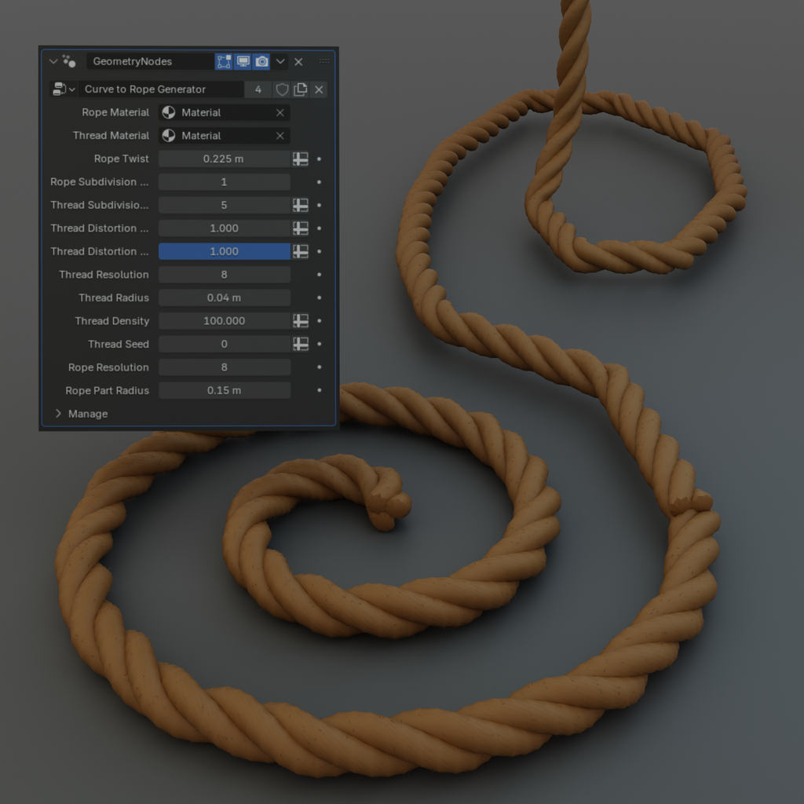The width and height of the screenshot is (804, 804).
Task: Duplicate the node group with the copy icon
Action: pos(300,90)
